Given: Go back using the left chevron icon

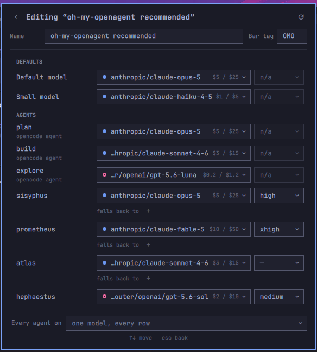Looking at the screenshot, I should [x=16, y=17].
